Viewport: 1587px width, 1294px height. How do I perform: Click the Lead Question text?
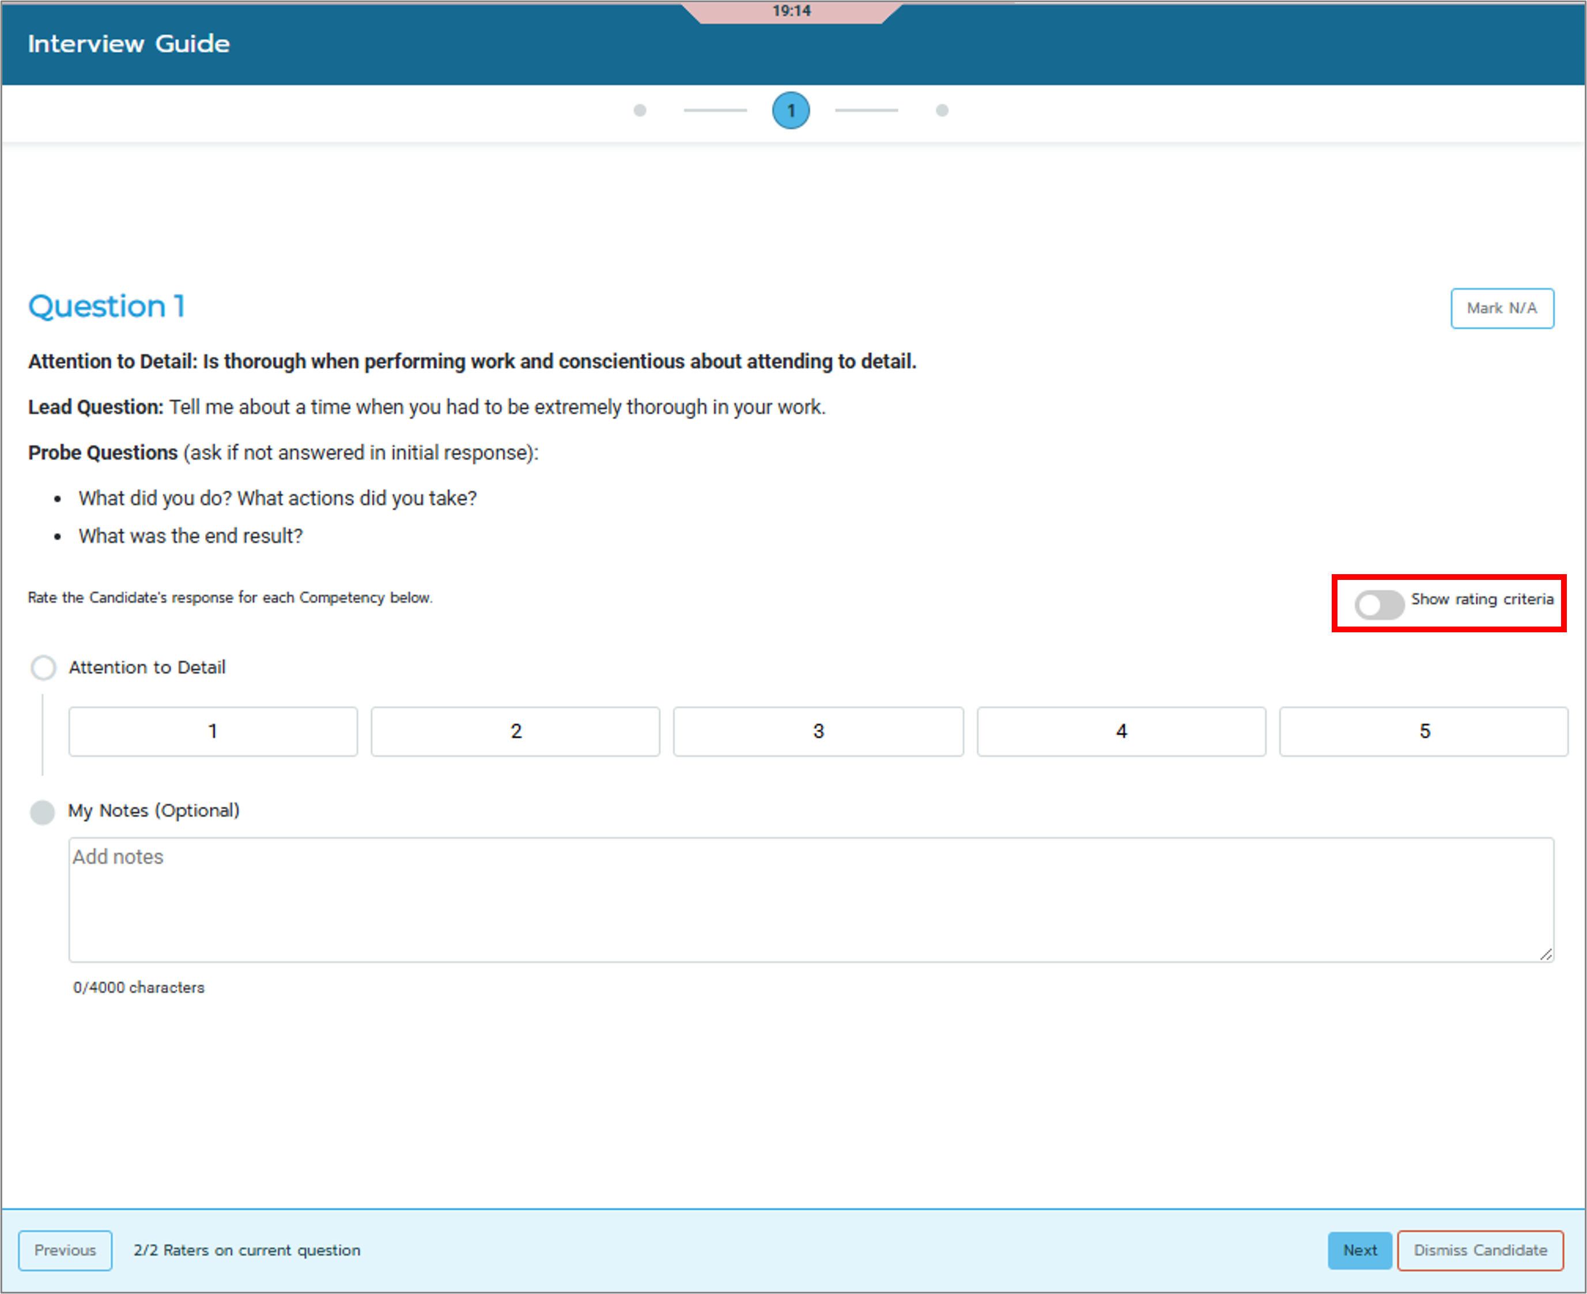coord(426,407)
